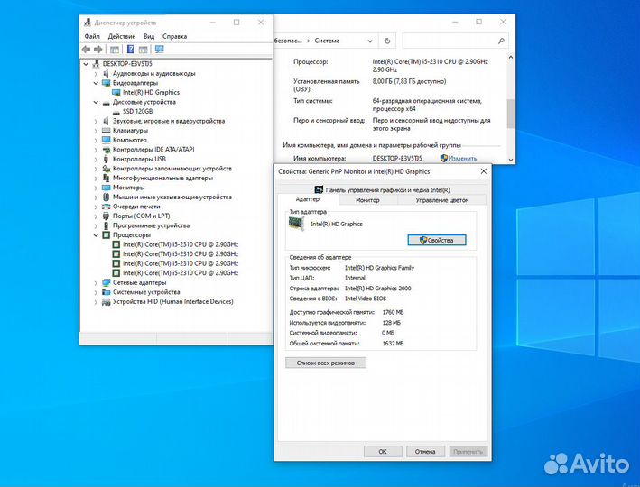Click the Многофункциональные адаптеры icon
Image resolution: width=640 pixels, height=487 pixels.
coord(107,178)
